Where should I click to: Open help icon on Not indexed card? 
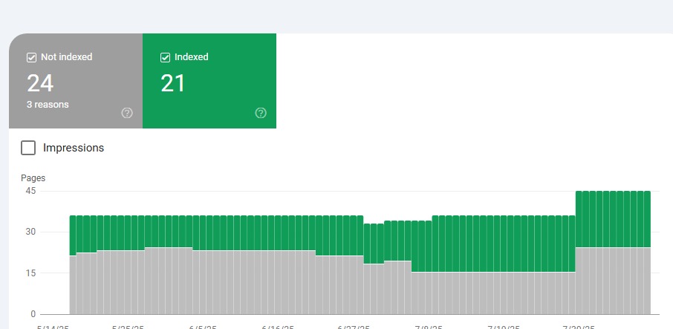click(x=127, y=113)
